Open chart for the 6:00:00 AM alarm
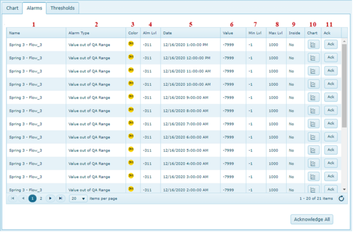The image size is (353, 237). (313, 137)
